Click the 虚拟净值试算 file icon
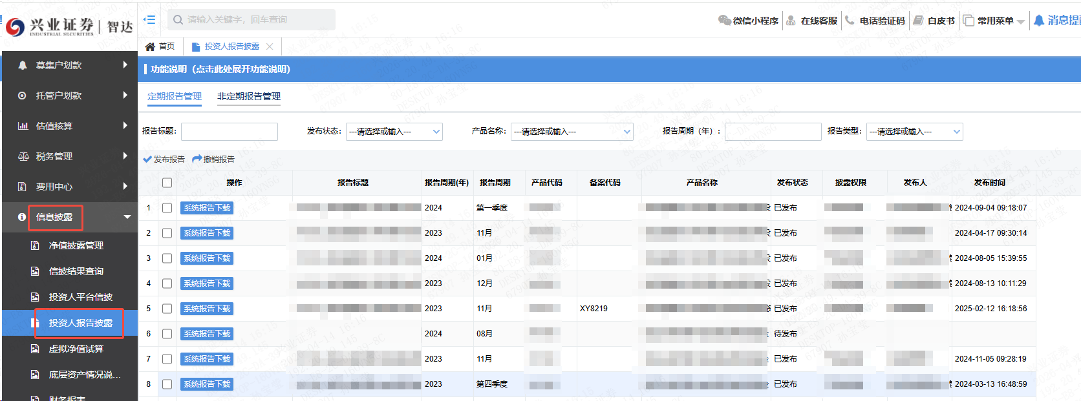1081x401 pixels. tap(36, 349)
